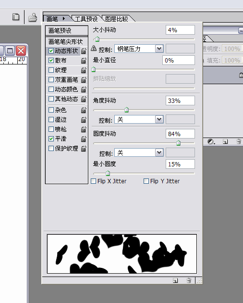The height and width of the screenshot is (303, 243).
Task: Open the file browser icon in options bar
Action: (x=33, y=17)
